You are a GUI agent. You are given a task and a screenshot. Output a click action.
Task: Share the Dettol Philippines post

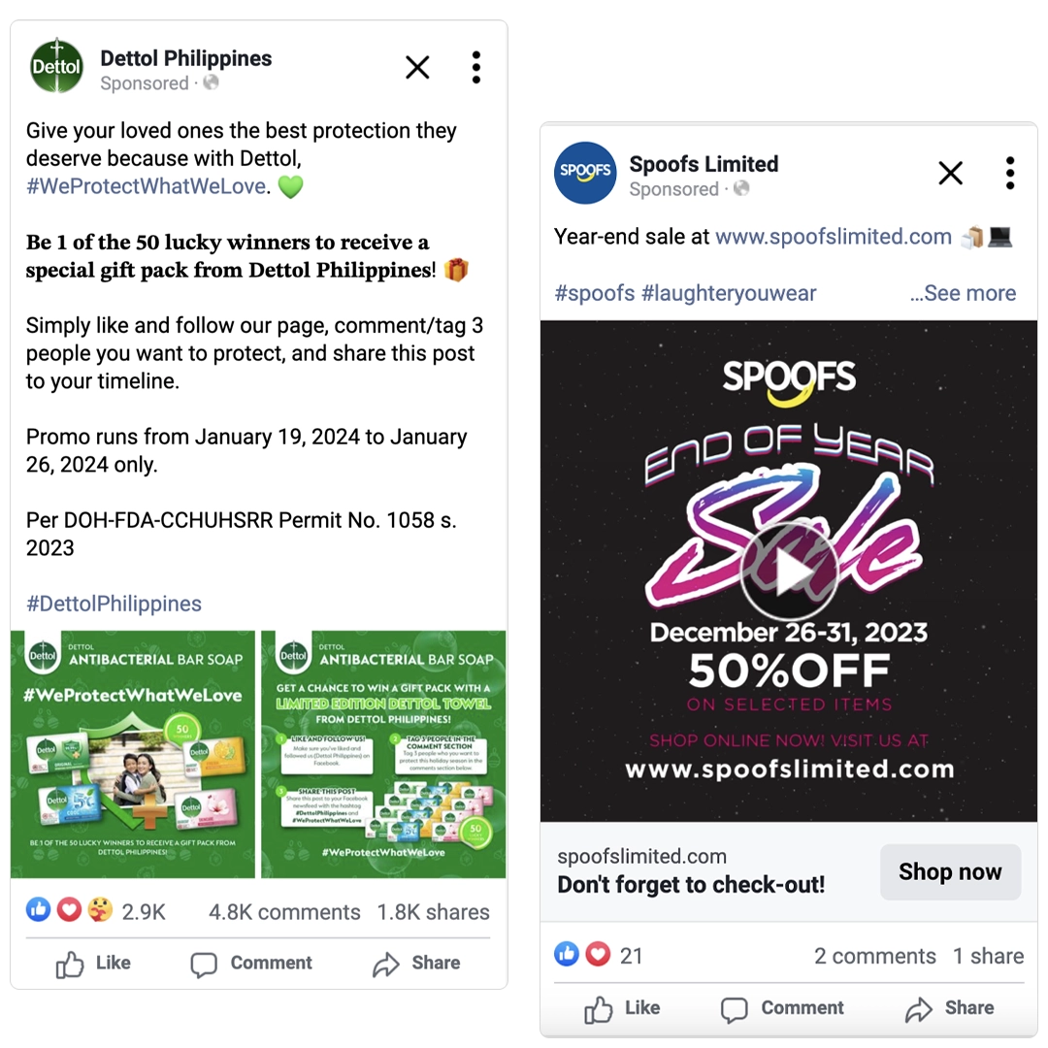[416, 964]
